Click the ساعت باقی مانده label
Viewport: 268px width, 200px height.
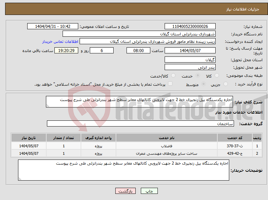(x=38, y=51)
